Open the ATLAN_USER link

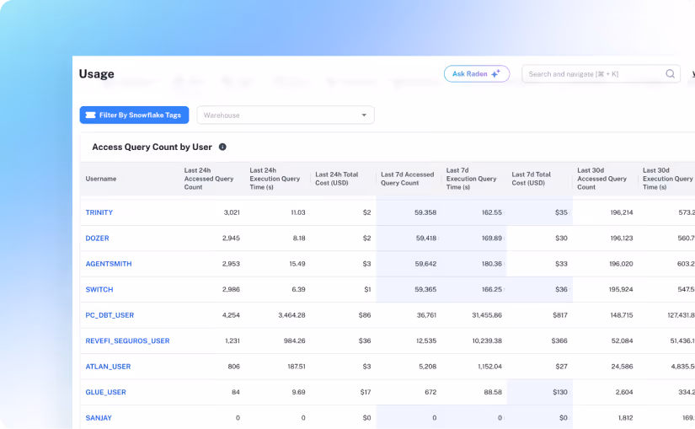[108, 367]
